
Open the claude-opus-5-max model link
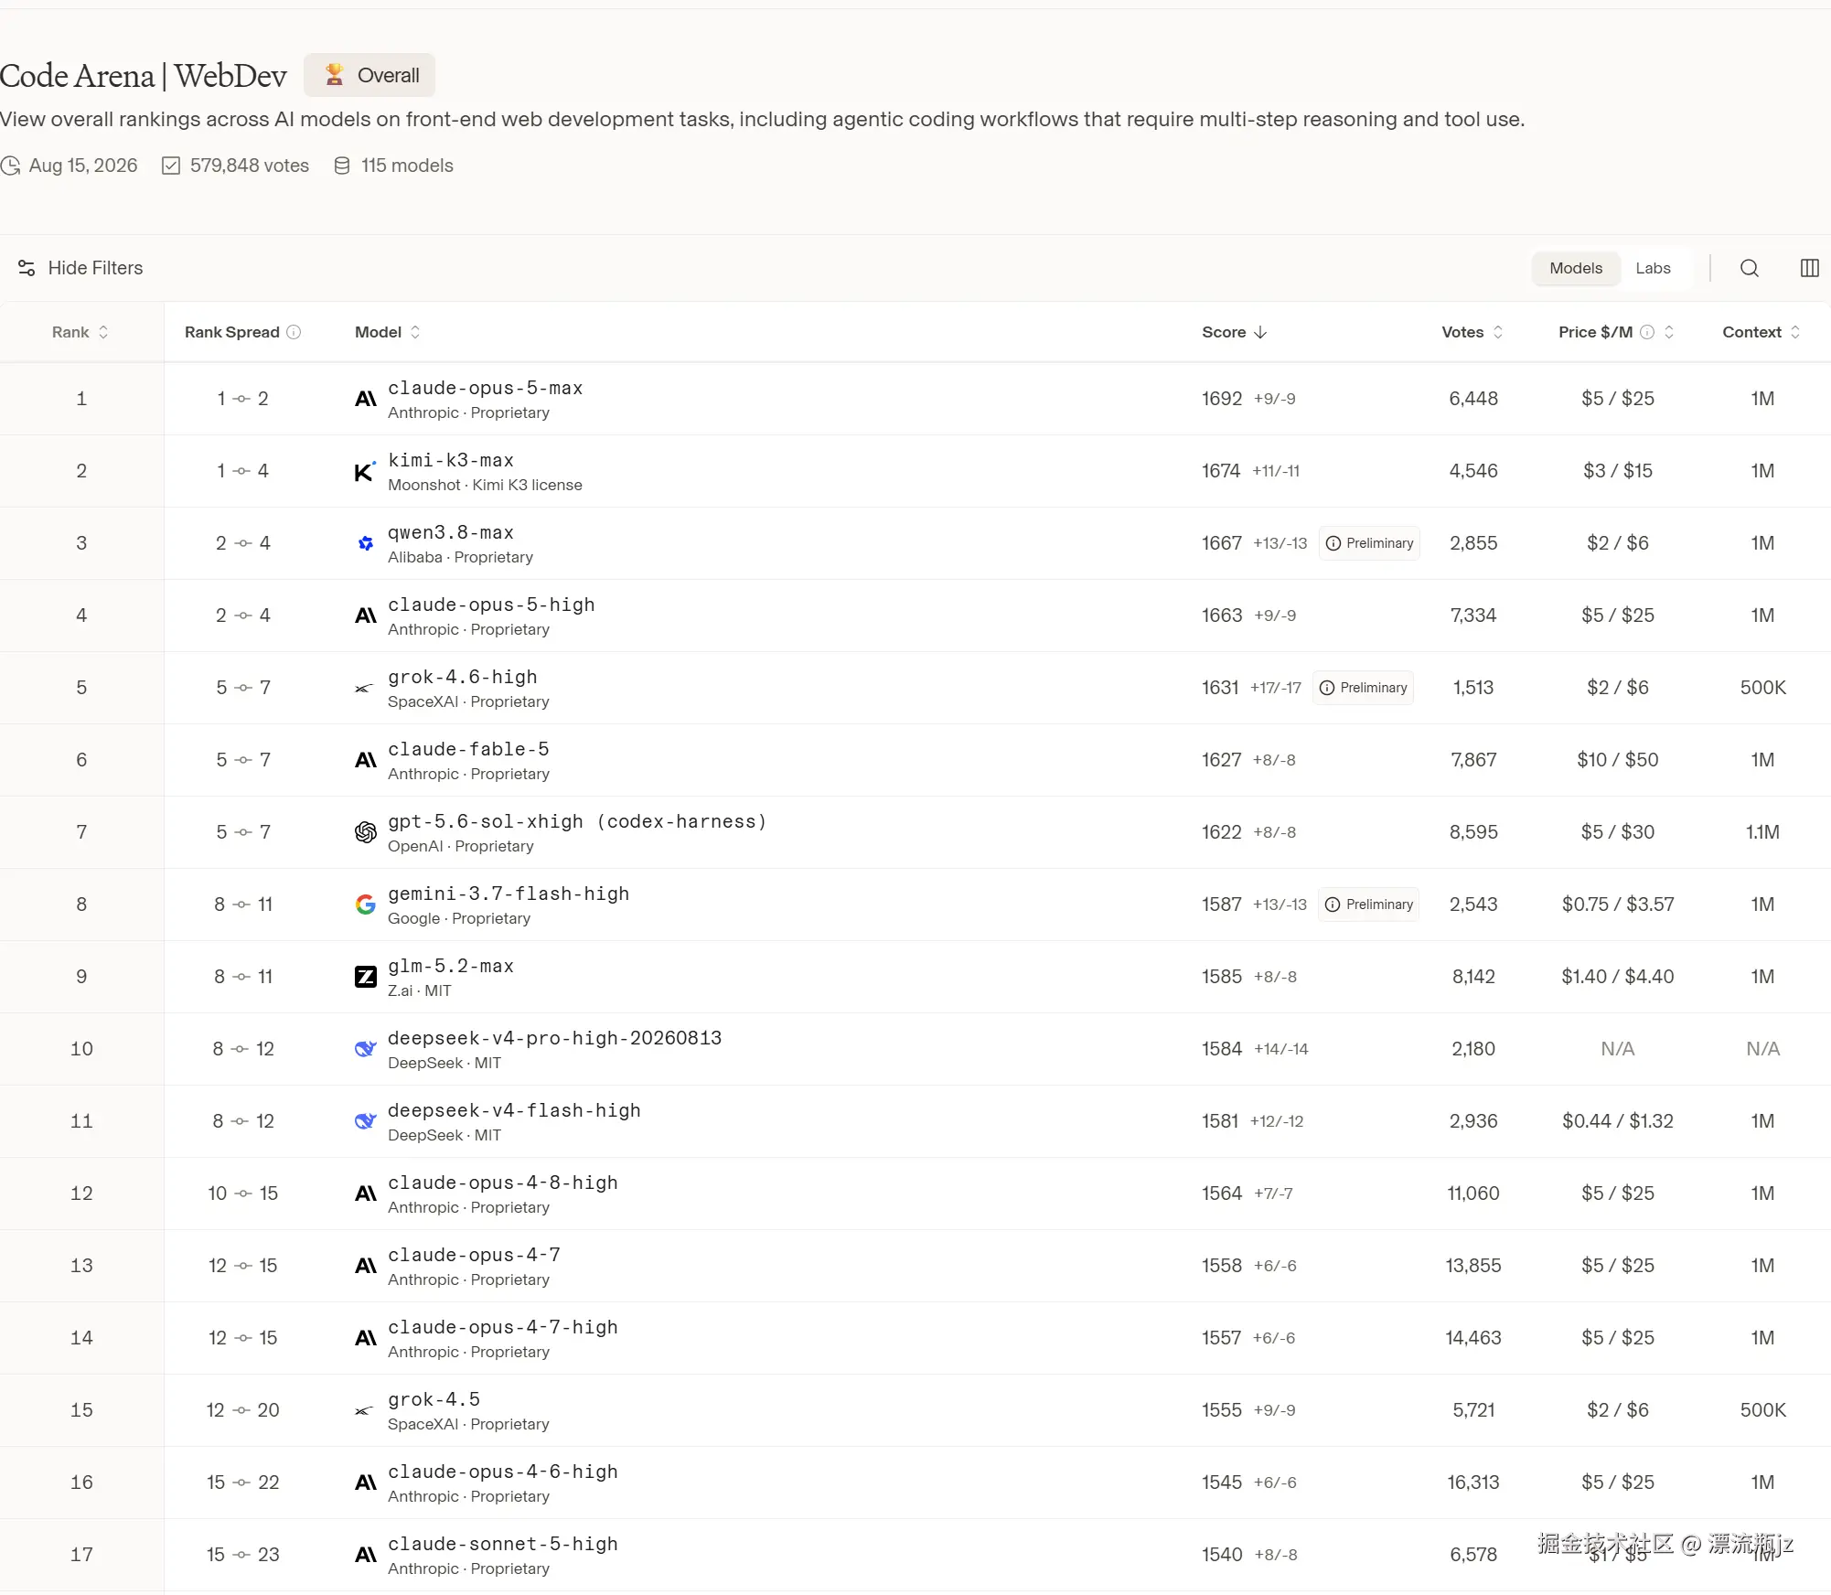click(x=486, y=388)
